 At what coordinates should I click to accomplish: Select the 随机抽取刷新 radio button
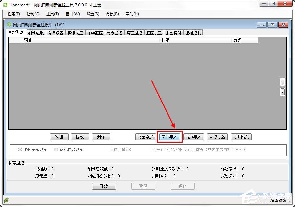point(56,149)
